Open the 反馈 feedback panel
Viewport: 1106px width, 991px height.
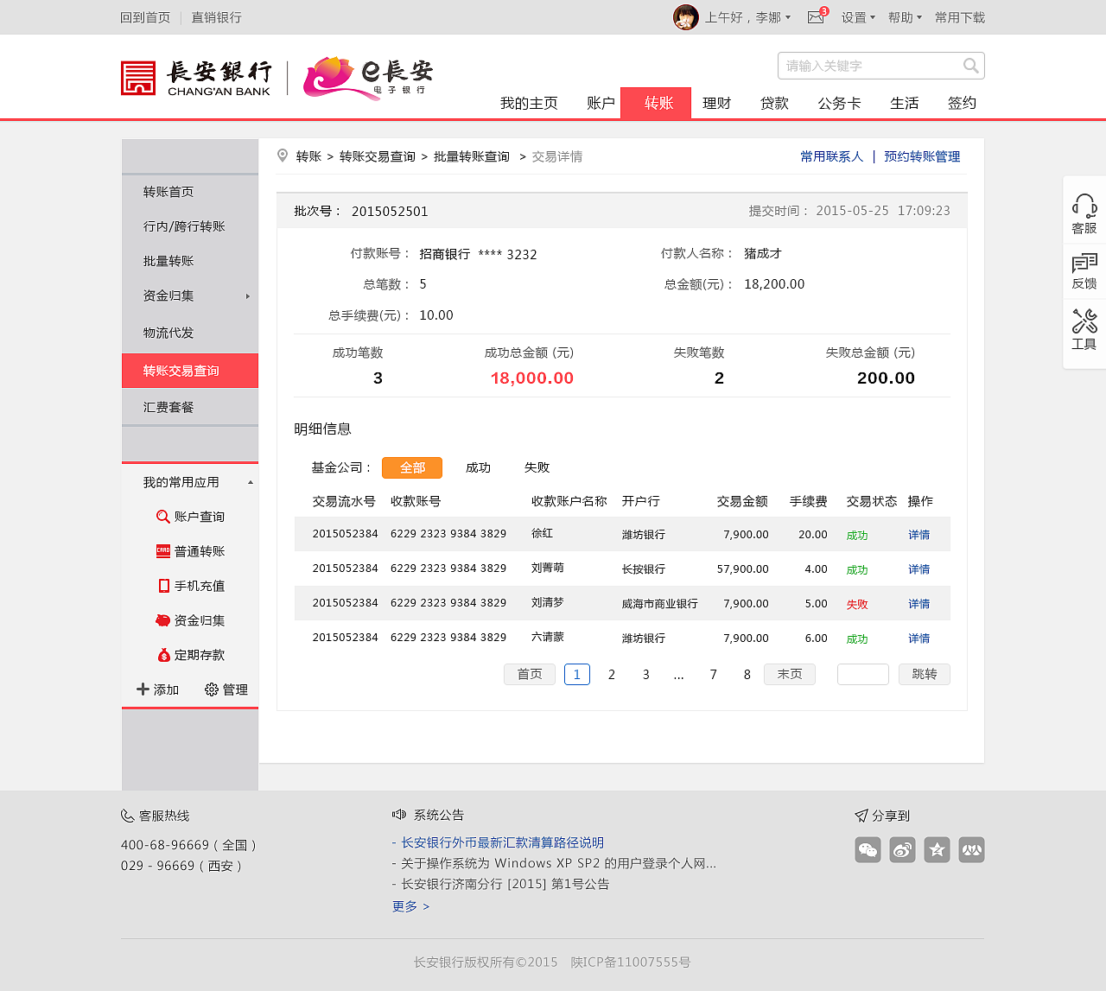click(x=1084, y=270)
